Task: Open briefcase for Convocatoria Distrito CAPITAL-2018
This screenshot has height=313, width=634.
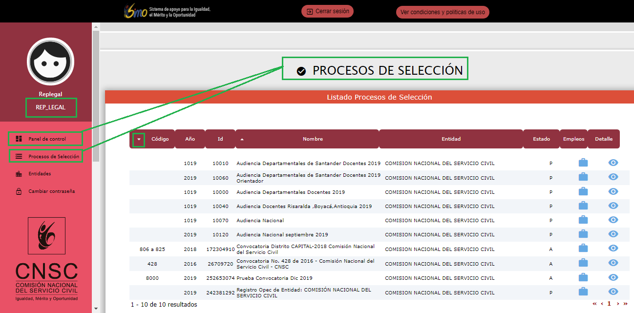Action: [x=583, y=249]
